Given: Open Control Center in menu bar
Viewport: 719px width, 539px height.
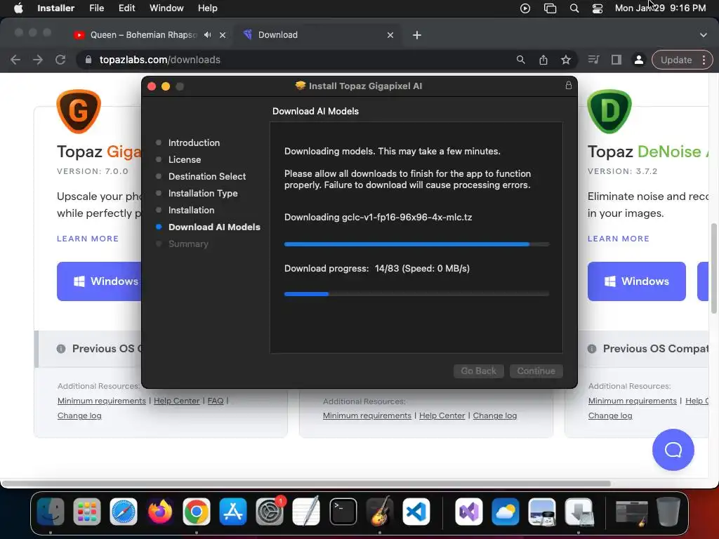Looking at the screenshot, I should point(598,8).
